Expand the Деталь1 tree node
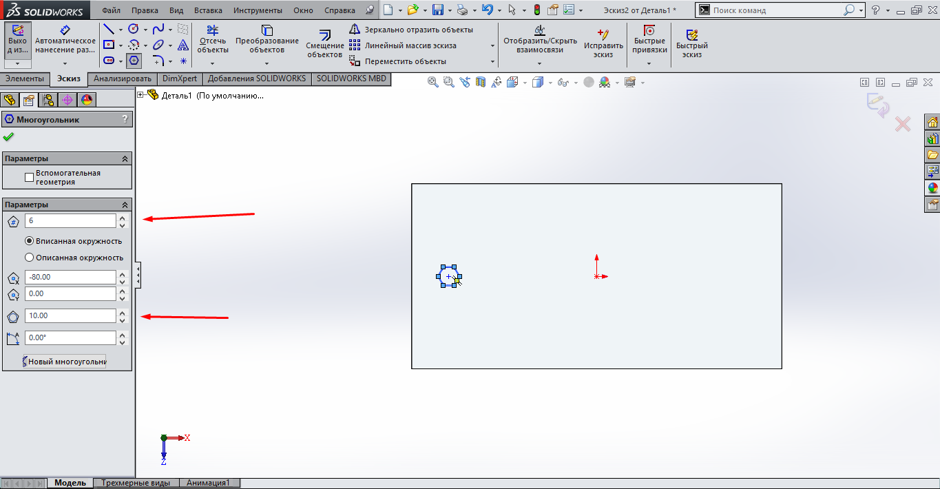This screenshot has height=489, width=940. (x=141, y=95)
